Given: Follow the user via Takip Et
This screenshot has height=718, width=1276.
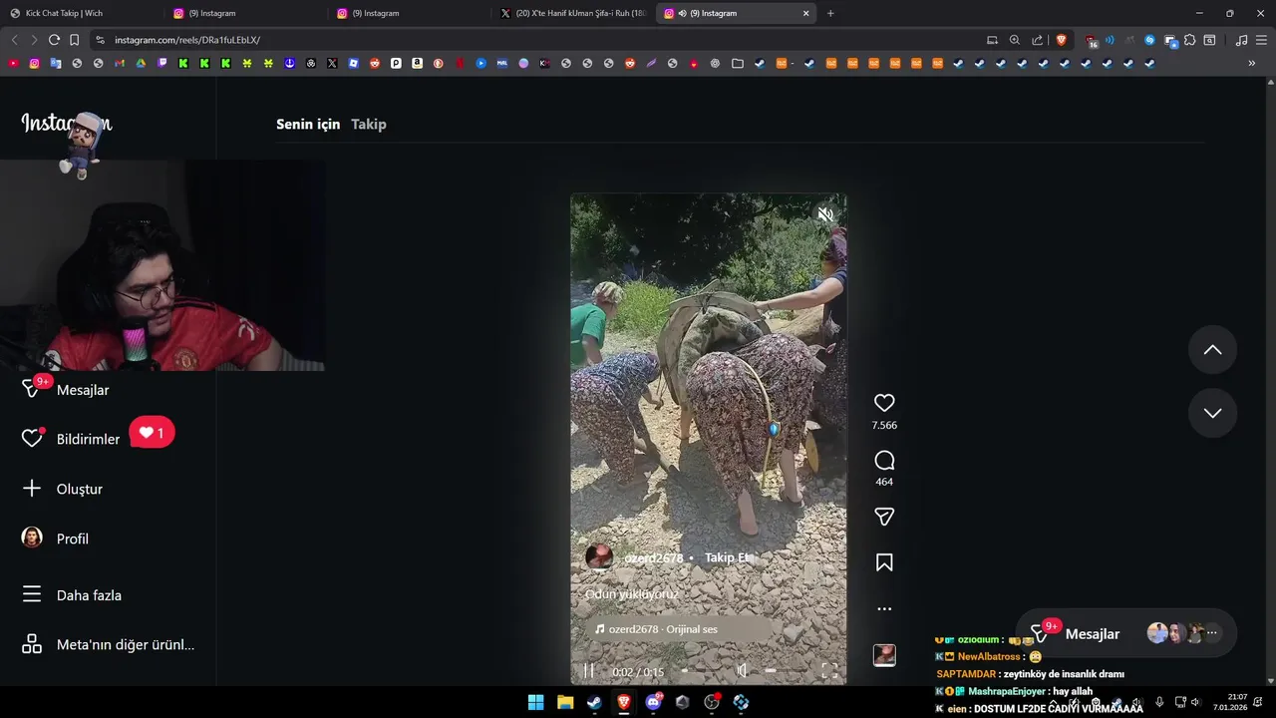Looking at the screenshot, I should 727,557.
